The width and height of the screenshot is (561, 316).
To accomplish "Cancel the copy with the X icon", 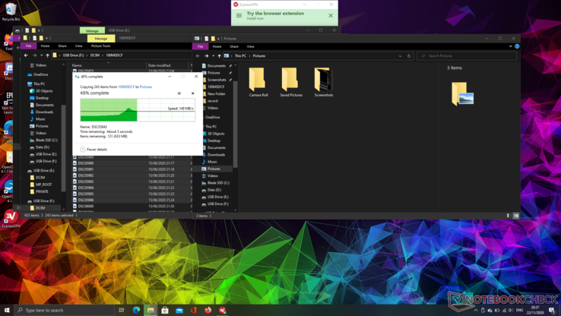I will tap(192, 93).
